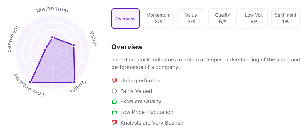Open the Momentum 2/5 tab

click(x=158, y=19)
